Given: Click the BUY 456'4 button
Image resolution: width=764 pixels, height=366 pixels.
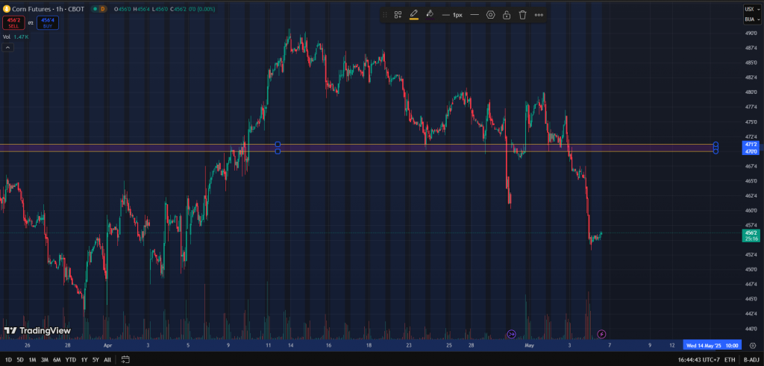Looking at the screenshot, I should pos(48,23).
